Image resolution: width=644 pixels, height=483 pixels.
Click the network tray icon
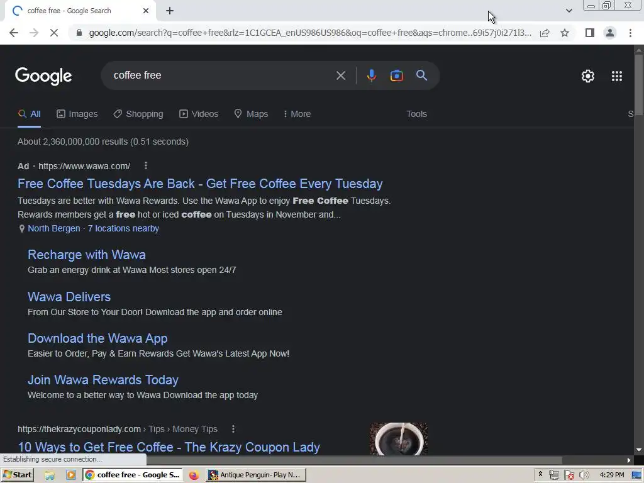(x=553, y=475)
